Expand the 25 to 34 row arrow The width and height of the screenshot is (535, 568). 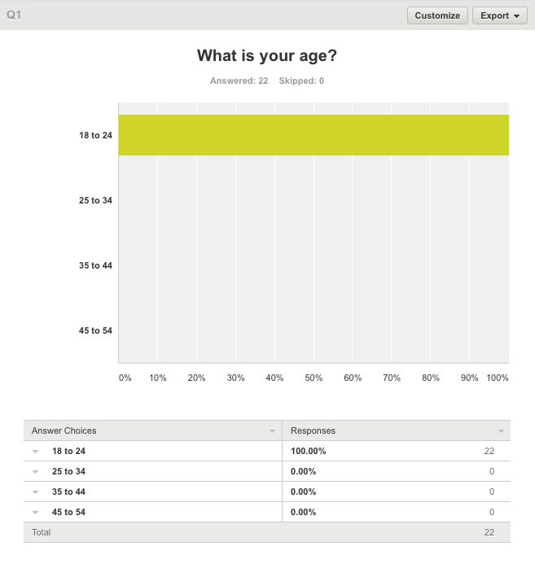36,471
